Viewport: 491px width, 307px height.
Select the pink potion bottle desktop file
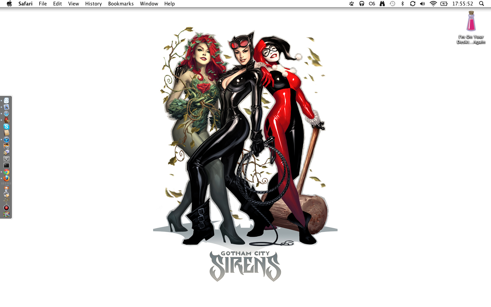471,22
